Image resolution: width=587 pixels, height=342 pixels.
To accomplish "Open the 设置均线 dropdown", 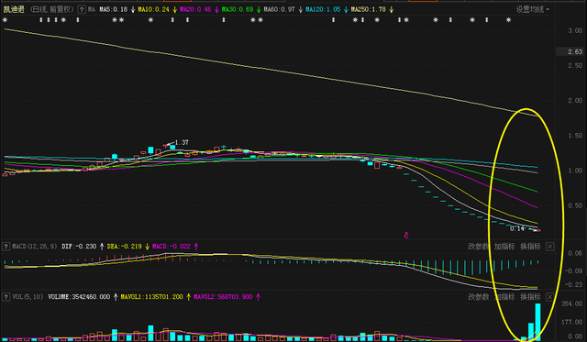I will (532, 10).
